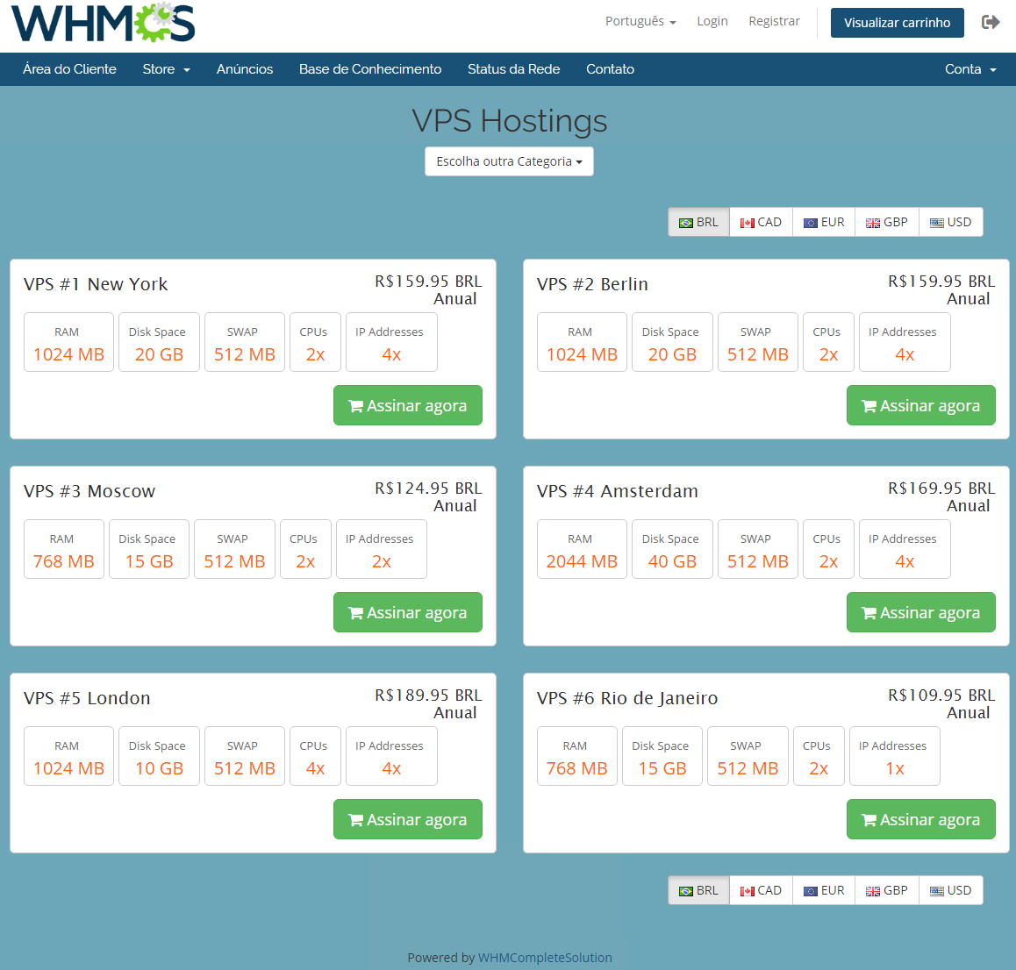The width and height of the screenshot is (1016, 970).
Task: Click the VPS #5 London title
Action: (87, 698)
